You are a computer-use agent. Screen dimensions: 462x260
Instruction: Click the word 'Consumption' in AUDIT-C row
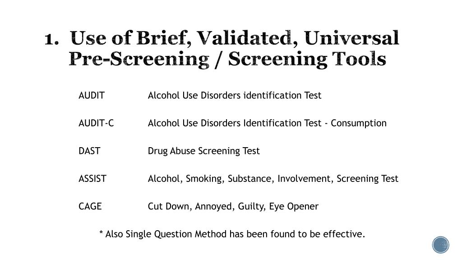click(x=359, y=123)
